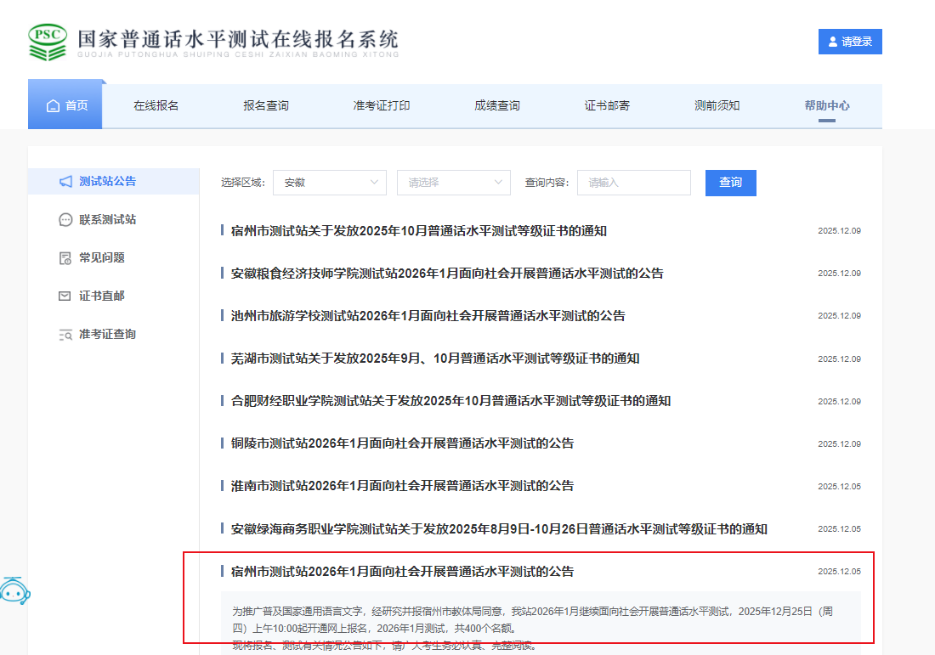This screenshot has height=655, width=935.
Task: Click the home icon in 首页 tab
Action: pyautogui.click(x=54, y=106)
